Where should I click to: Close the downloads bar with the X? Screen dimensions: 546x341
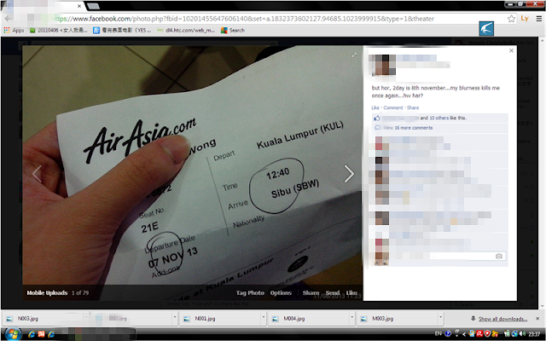[x=537, y=318]
